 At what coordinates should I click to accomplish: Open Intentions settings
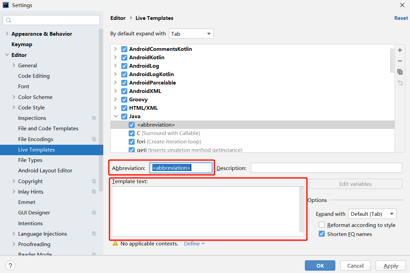tap(30, 223)
